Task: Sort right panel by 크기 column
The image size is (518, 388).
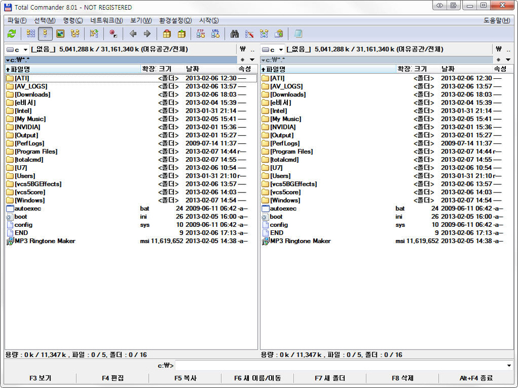Action: click(426, 69)
